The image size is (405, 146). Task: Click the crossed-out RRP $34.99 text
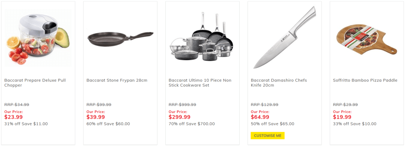(17, 105)
